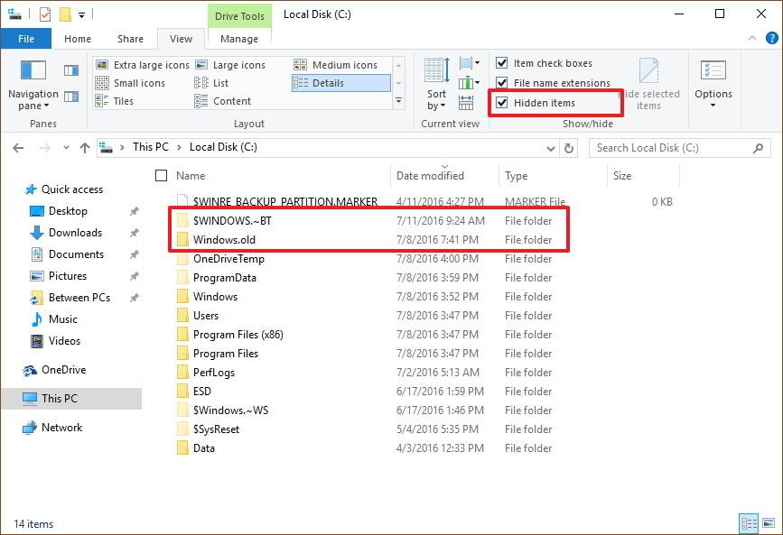Select the ProgramData folder
Screen dimensions: 783x535
point(224,278)
